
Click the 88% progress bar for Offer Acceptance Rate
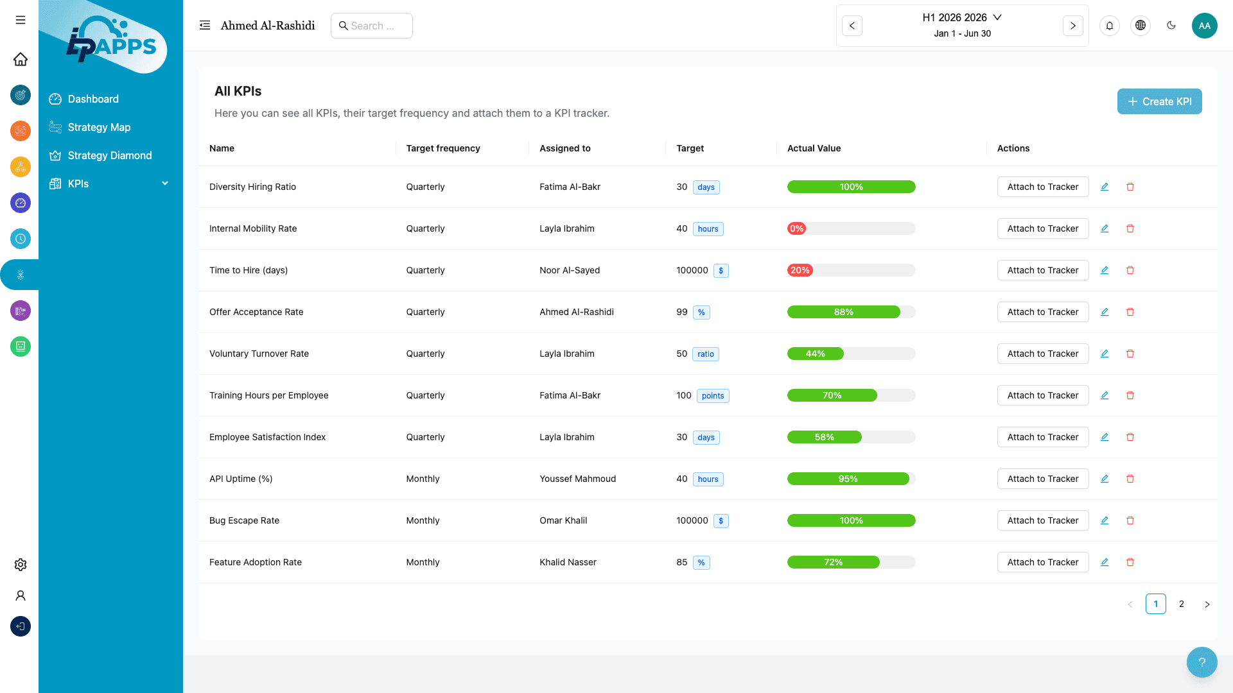(x=843, y=312)
